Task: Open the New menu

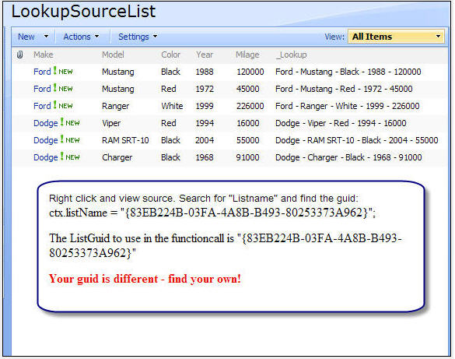Action: tap(26, 37)
